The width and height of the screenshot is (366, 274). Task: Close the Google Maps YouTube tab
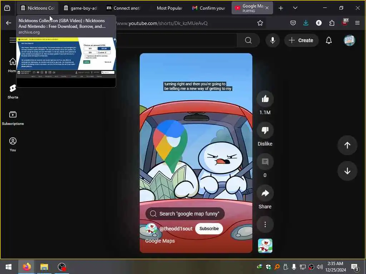(267, 8)
